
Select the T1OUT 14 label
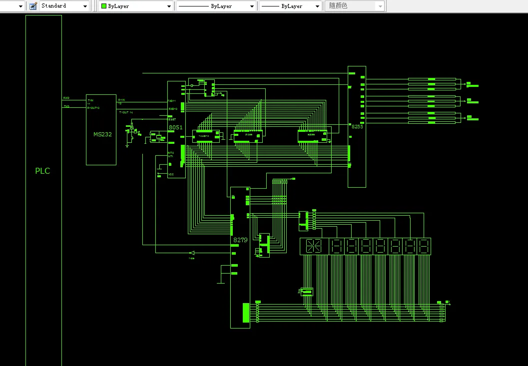coord(126,112)
